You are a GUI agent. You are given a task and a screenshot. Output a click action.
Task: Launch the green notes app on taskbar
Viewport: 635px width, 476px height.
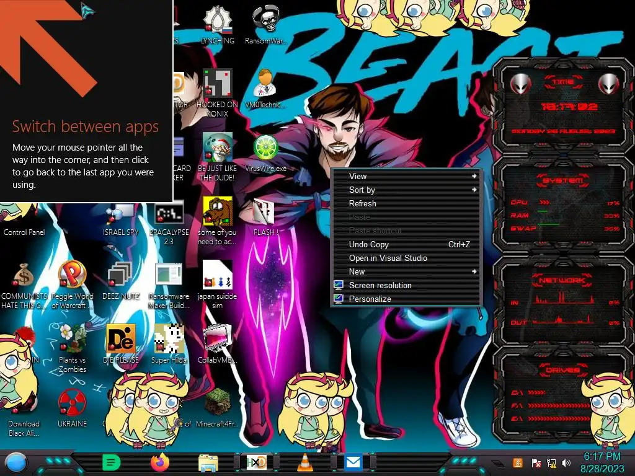112,462
